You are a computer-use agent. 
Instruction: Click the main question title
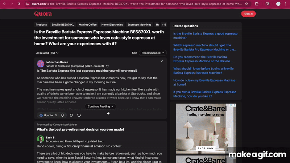coord(99,38)
